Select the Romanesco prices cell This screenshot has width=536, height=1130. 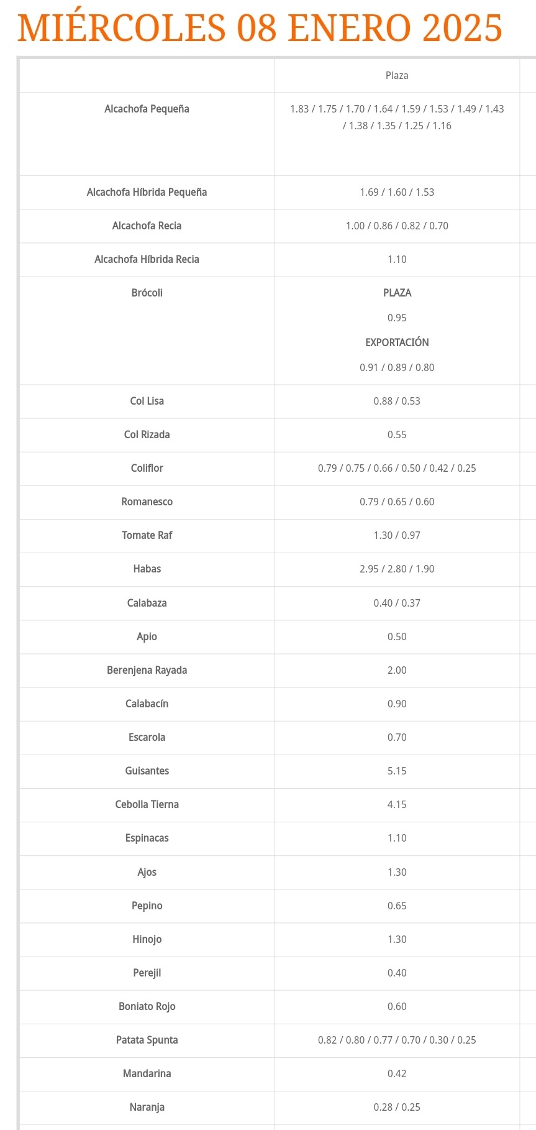(397, 502)
